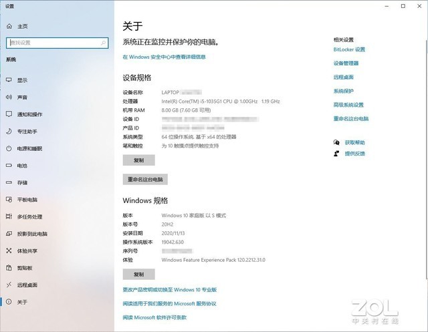Click 重命名这台电脑 button
Screen dimensions: 428x332
145,179
